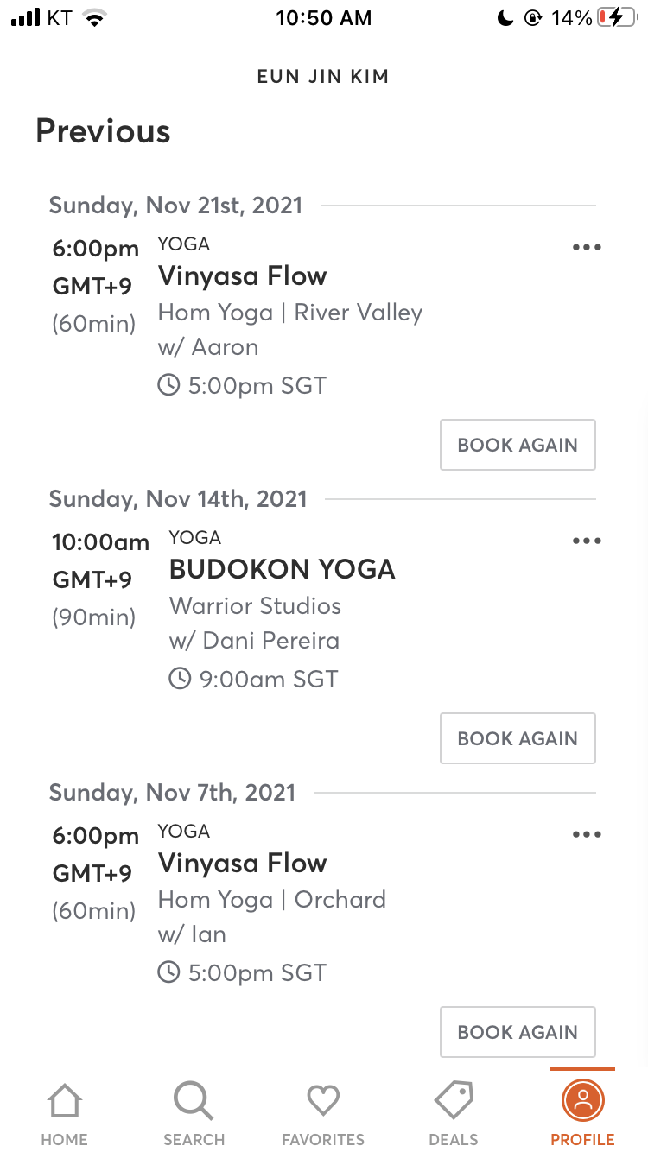Open more options for Nov 21st Vinyasa Flow
Image resolution: width=648 pixels, height=1152 pixels.
[587, 248]
